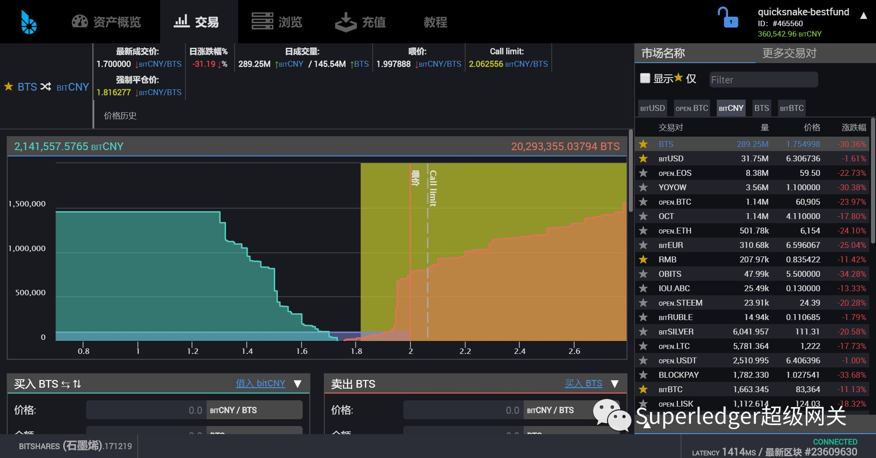Check the 显示★仅 show starred only checkbox
Viewport: 876px width, 458px height.
645,78
